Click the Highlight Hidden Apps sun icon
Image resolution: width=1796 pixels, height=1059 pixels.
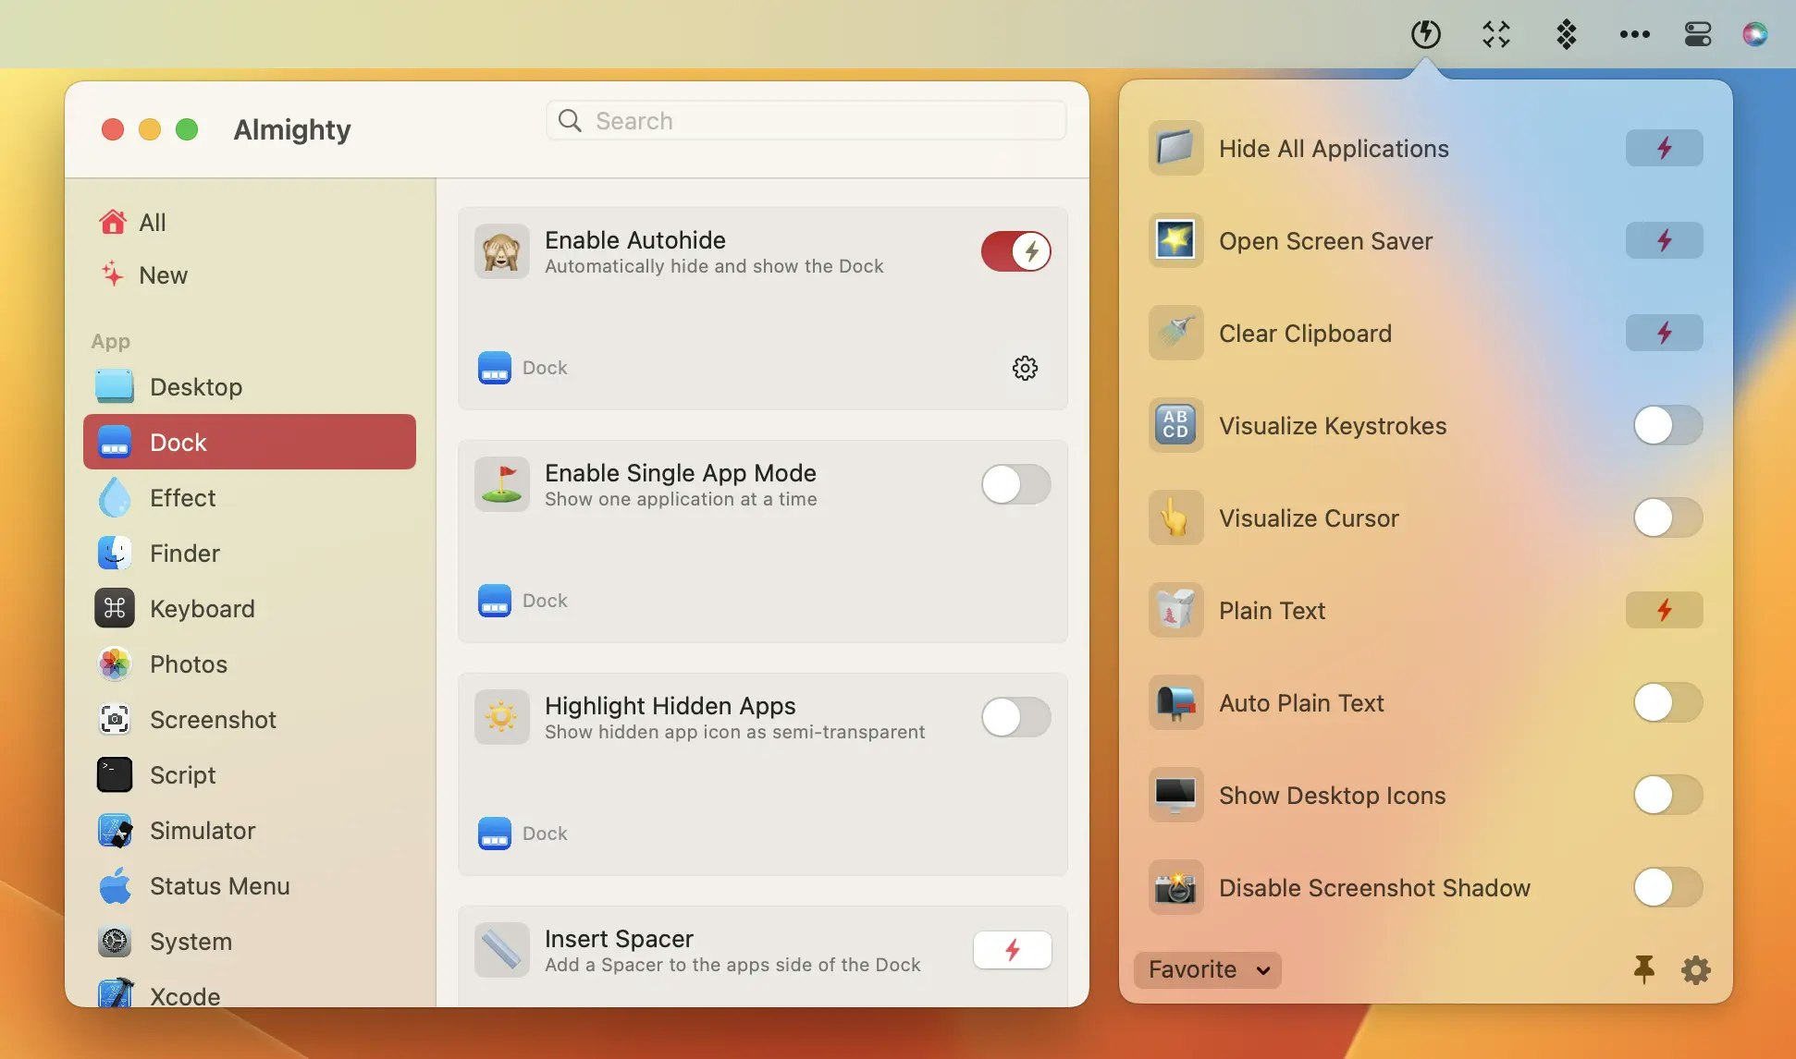click(x=502, y=717)
